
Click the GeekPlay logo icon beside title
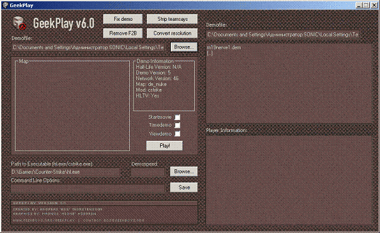pos(19,23)
